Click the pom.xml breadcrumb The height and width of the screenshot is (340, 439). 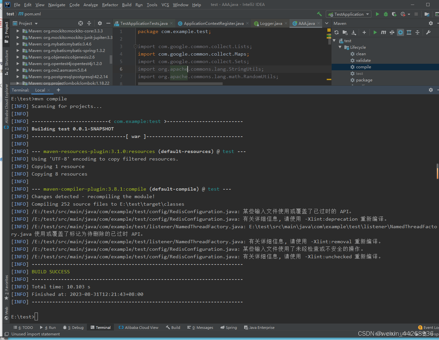click(30, 14)
